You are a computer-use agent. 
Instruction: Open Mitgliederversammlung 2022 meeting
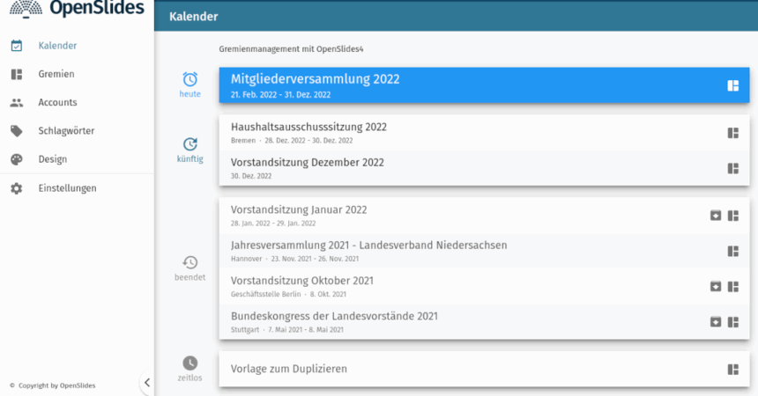coord(484,85)
